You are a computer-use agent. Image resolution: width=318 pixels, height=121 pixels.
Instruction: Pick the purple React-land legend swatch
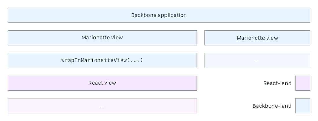coord(303,83)
